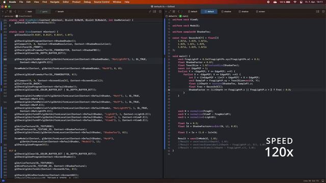Open related items grid in right editor

[x=174, y=12]
